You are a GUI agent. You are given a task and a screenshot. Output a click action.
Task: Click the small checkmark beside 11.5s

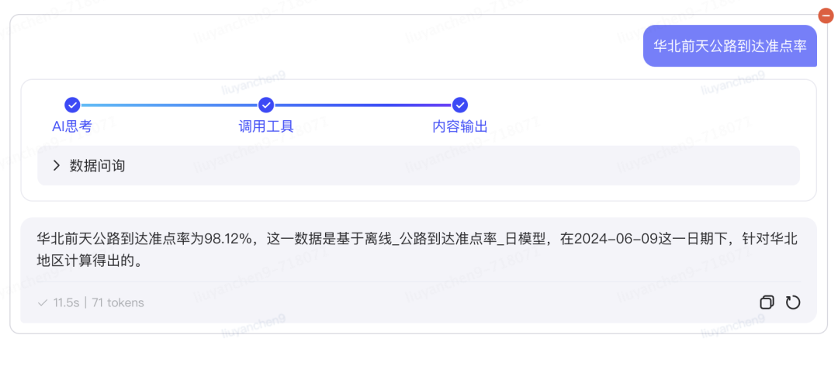[x=43, y=302]
